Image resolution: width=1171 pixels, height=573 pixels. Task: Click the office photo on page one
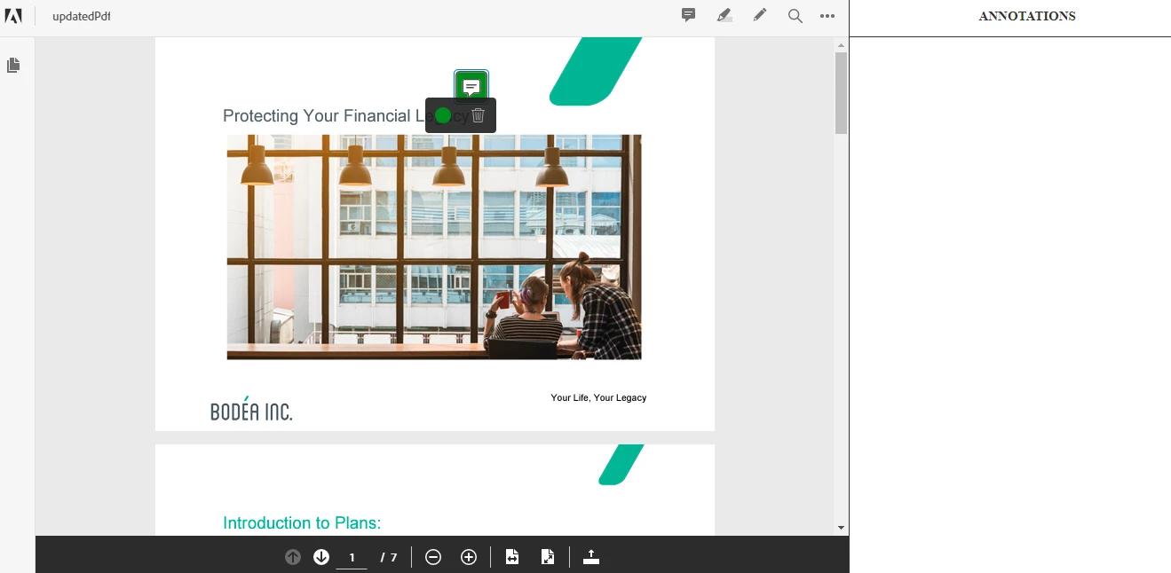click(434, 247)
